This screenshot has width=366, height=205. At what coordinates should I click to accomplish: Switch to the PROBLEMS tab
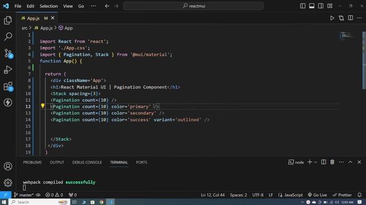[32, 162]
